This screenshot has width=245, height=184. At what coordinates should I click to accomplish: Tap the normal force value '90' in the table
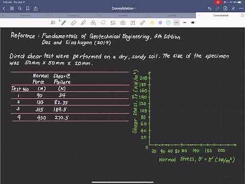coord(39,96)
